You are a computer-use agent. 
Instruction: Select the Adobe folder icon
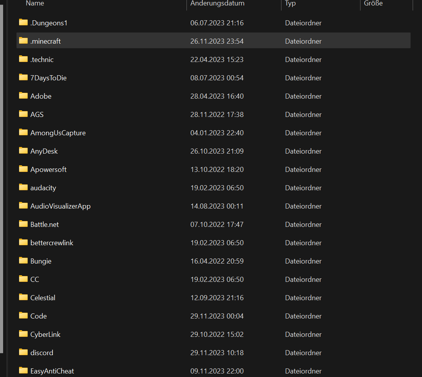(x=23, y=96)
